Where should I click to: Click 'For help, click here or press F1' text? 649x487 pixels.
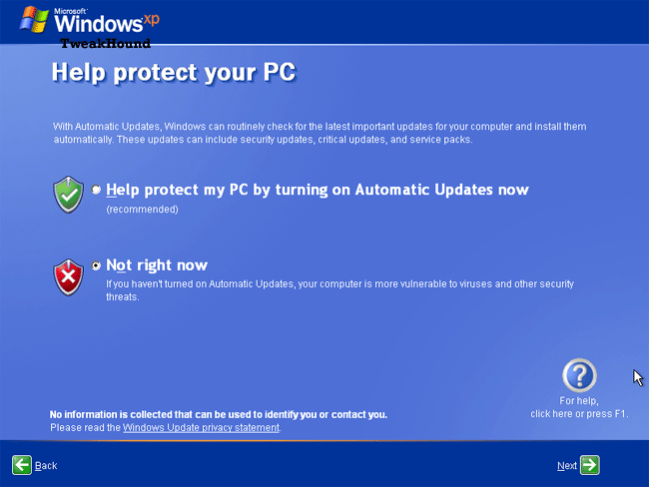point(579,407)
